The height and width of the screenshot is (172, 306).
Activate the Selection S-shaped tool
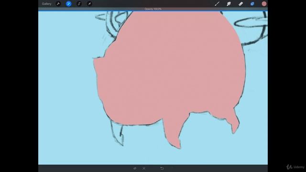click(x=79, y=4)
